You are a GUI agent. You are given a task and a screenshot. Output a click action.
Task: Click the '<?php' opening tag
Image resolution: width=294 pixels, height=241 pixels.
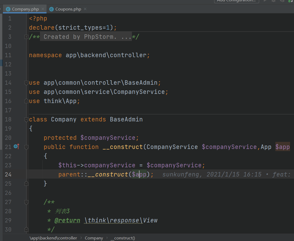(x=38, y=19)
